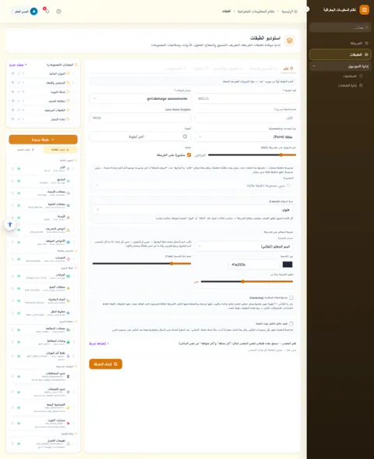Click the English name field containing Wells
Screen dimensions: 374x459
point(140,118)
